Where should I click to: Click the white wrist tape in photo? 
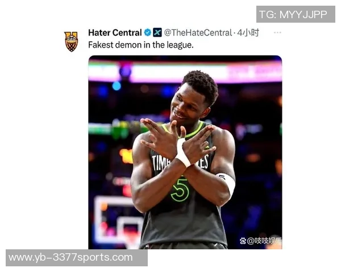coord(182,152)
